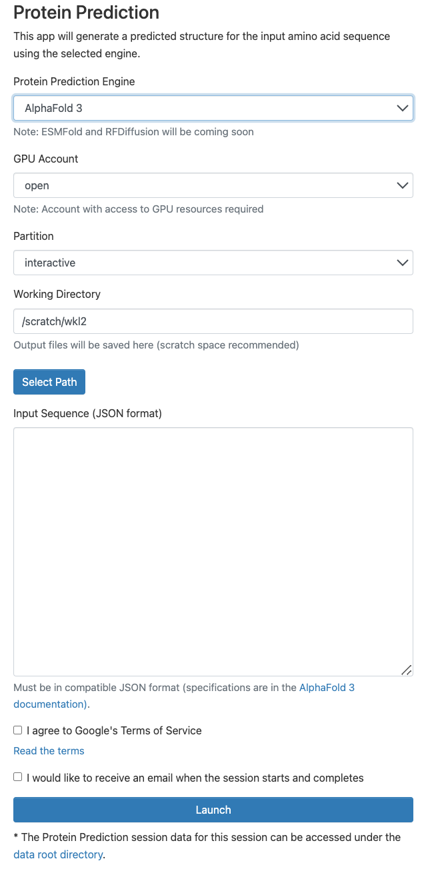424x873 pixels.
Task: Click the chevron arrow on the Partition selector
Action: coord(402,263)
